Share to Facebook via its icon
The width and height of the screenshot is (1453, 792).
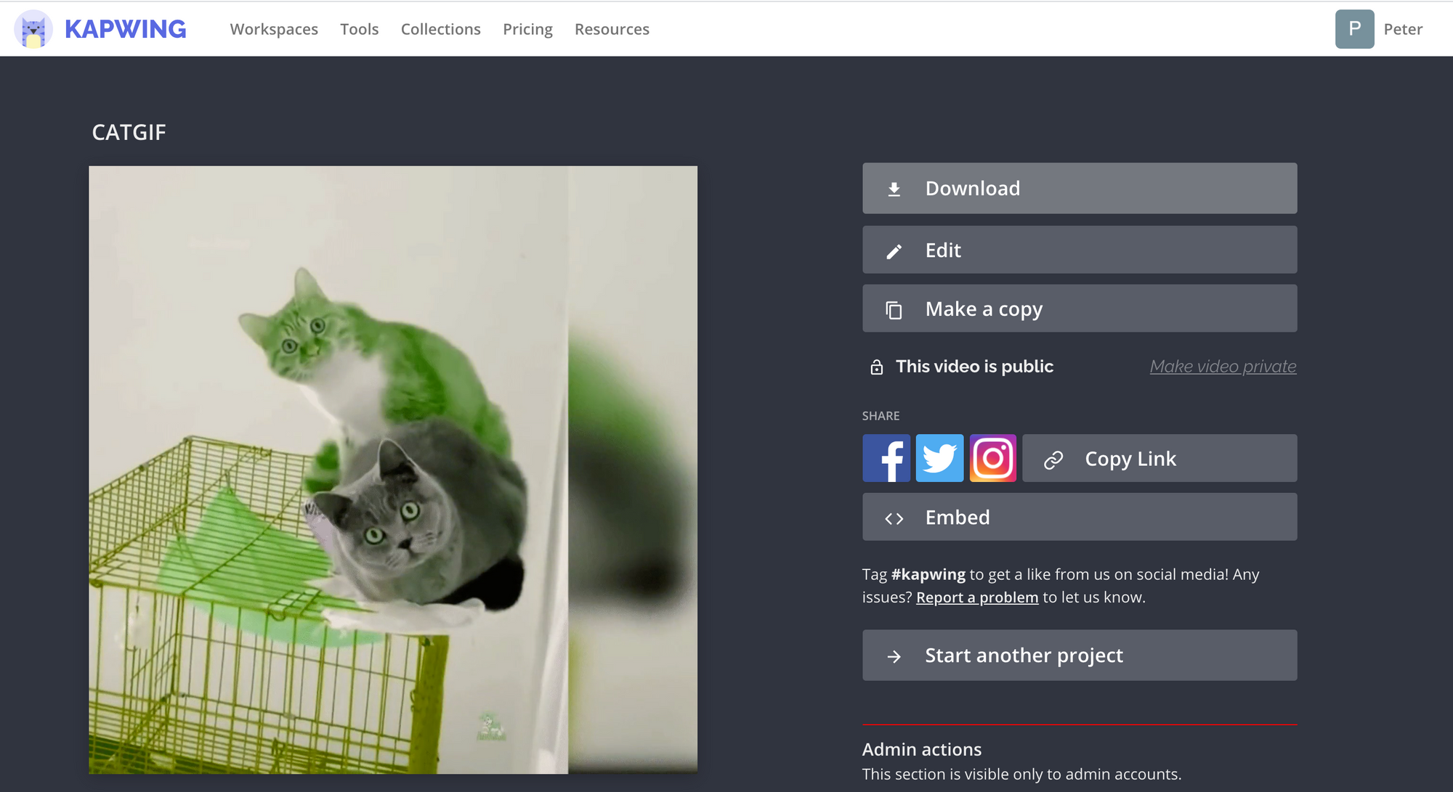pos(886,458)
